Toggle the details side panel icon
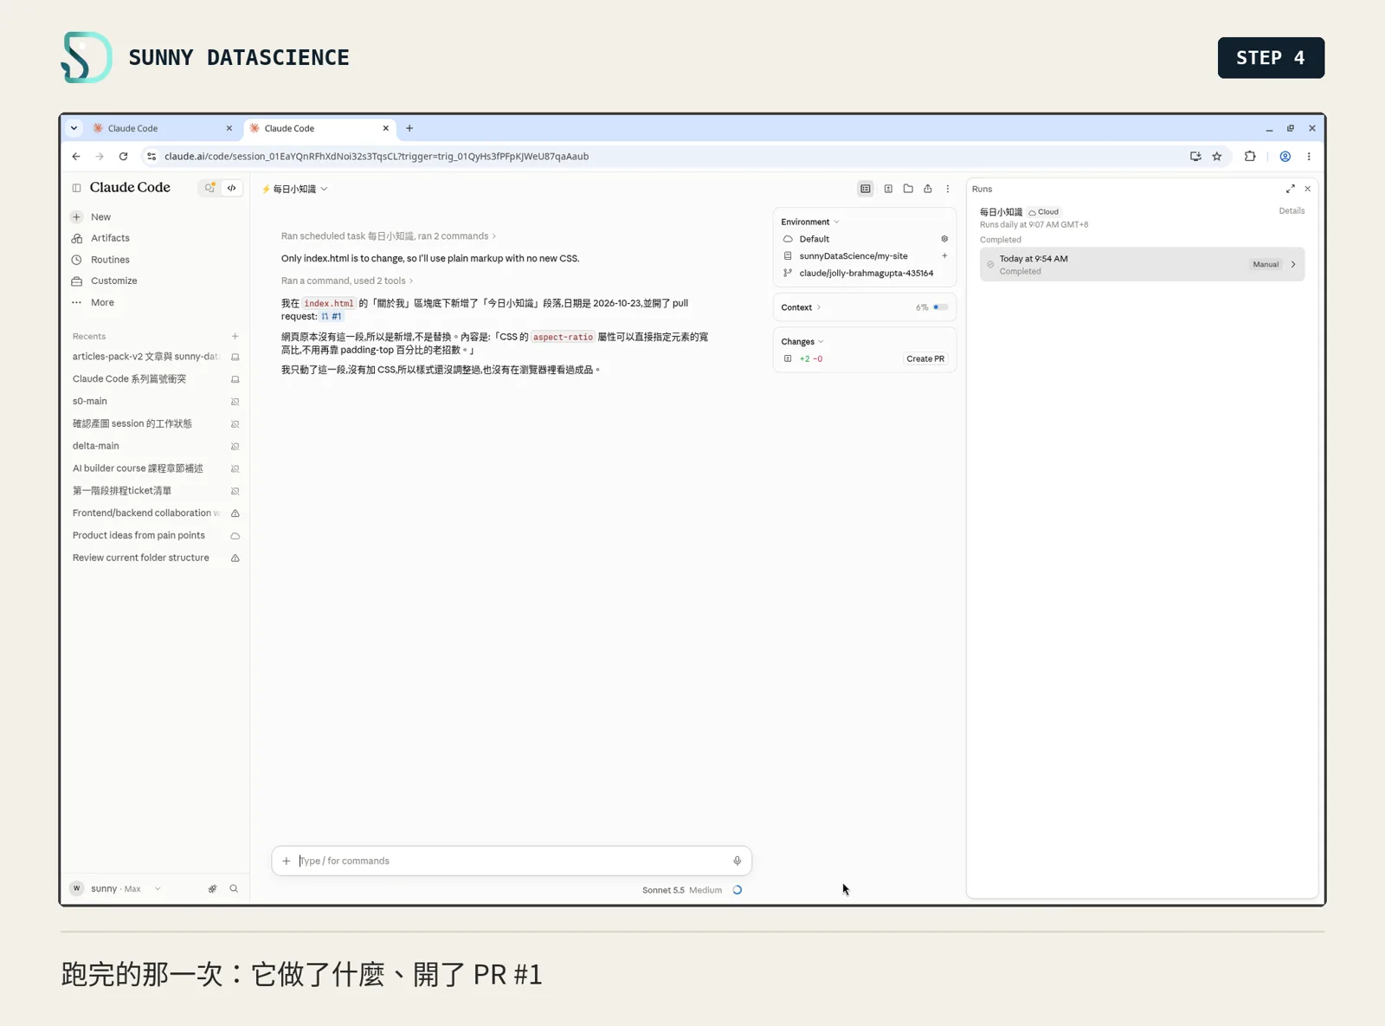Screen dimensions: 1385x1026 point(866,189)
